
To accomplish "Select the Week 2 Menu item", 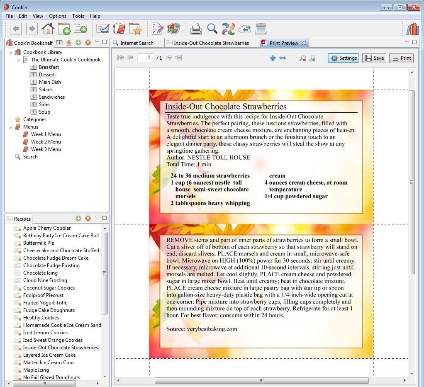I will (x=46, y=142).
